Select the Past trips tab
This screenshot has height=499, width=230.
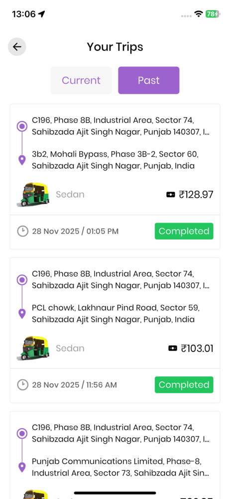click(149, 80)
